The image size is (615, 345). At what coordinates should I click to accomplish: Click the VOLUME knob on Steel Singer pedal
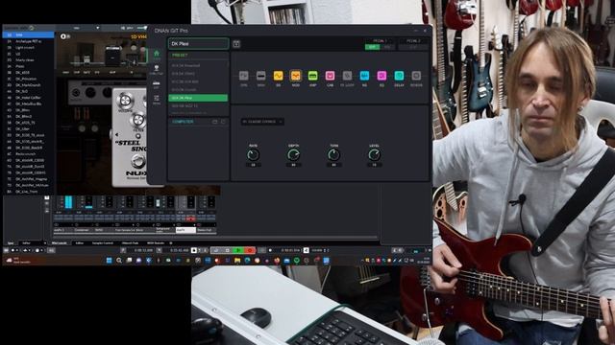[x=125, y=100]
